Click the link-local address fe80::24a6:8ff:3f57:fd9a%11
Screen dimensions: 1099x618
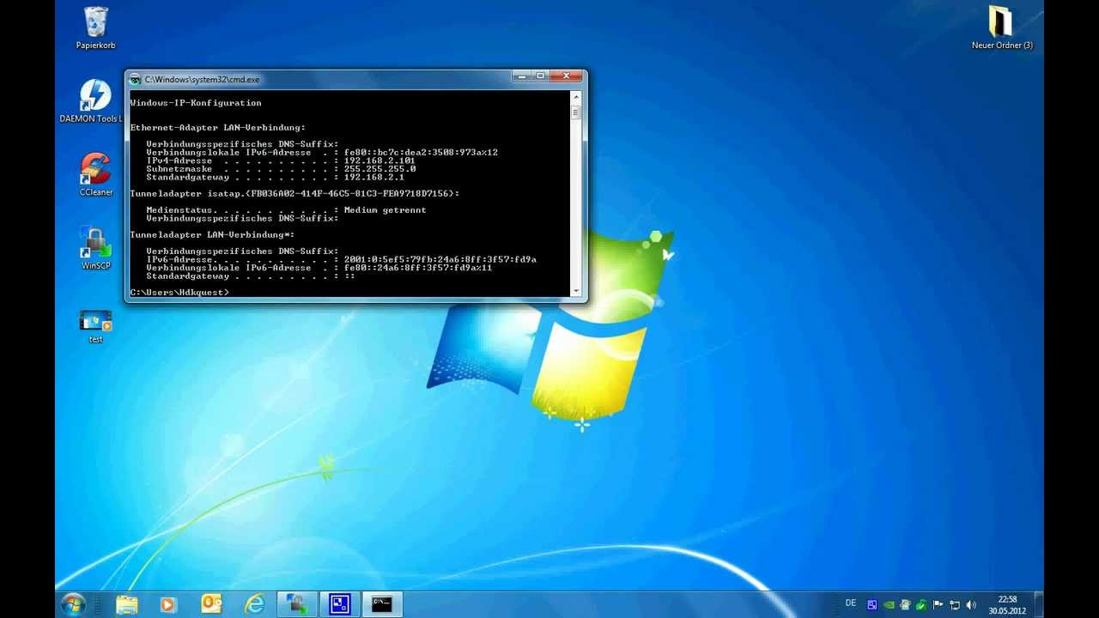[418, 268]
